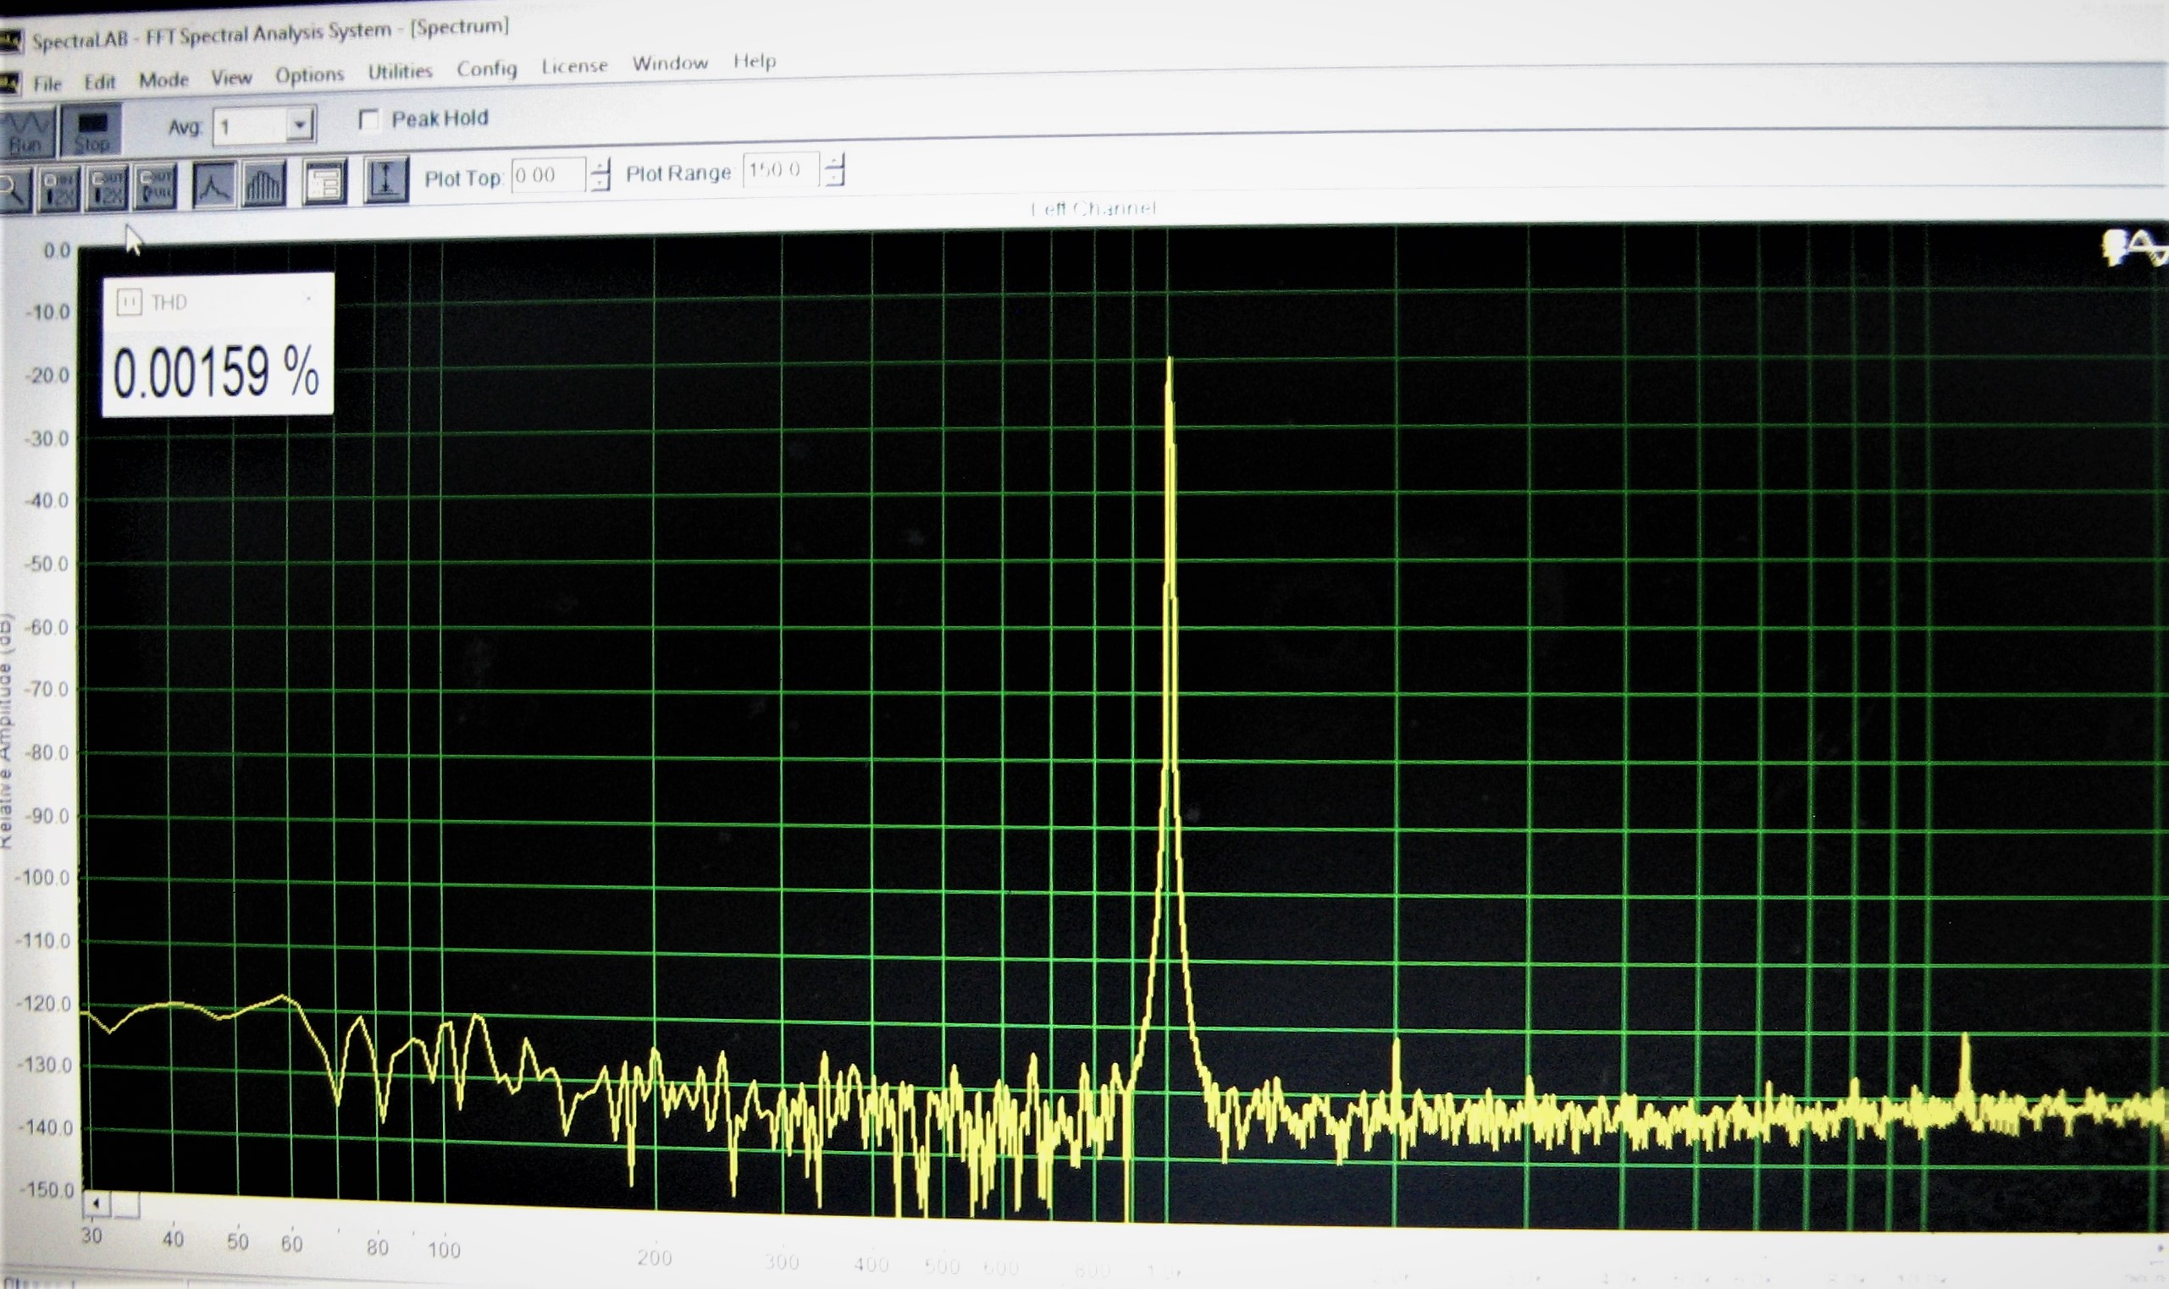Click the Plot Range input field
Viewport: 2169px width, 1289px height.
(x=781, y=169)
